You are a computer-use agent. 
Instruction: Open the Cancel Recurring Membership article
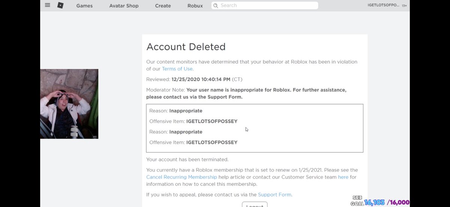(181, 177)
